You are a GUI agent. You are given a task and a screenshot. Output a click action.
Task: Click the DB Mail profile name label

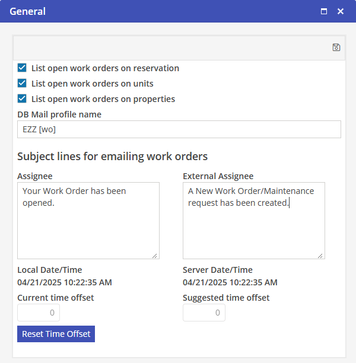[59, 114]
